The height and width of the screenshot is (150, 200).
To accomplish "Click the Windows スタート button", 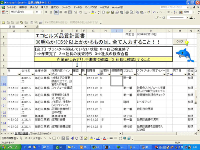I will [10, 147].
